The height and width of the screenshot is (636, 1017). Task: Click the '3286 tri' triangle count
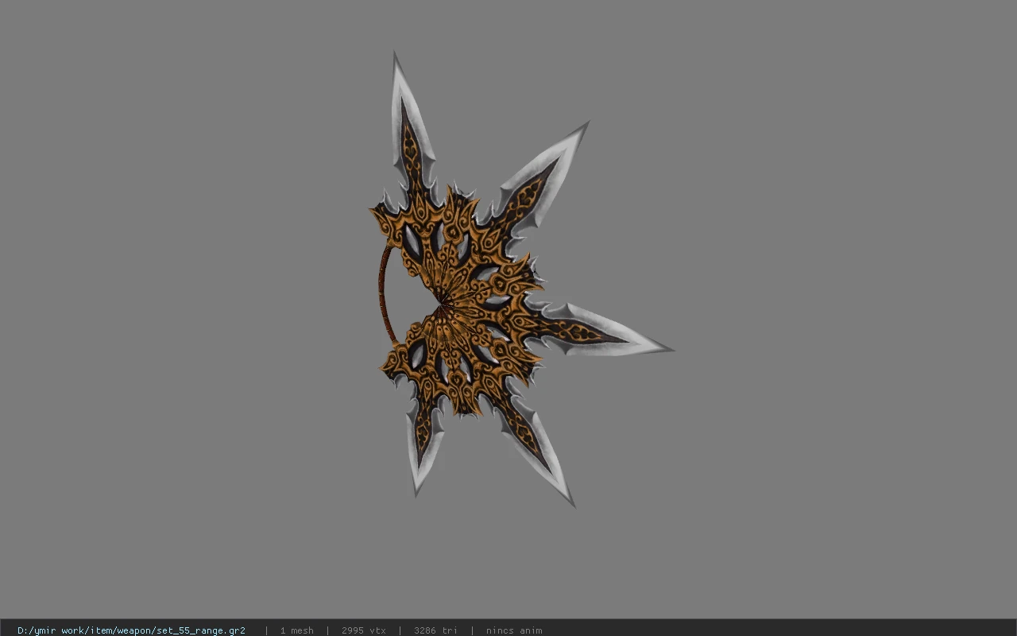click(435, 630)
